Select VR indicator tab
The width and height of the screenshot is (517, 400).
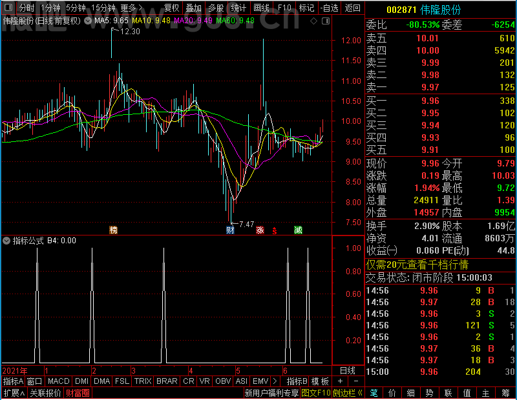tap(204, 381)
